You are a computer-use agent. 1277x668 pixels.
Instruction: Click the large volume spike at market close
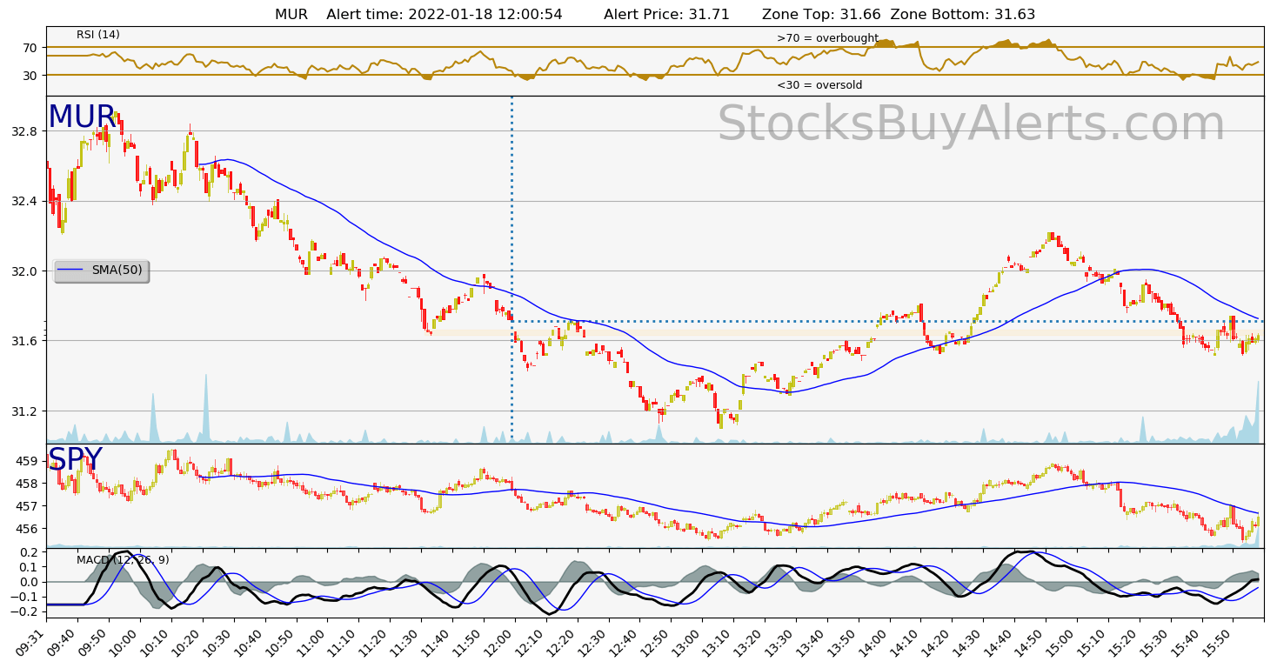tap(1259, 411)
